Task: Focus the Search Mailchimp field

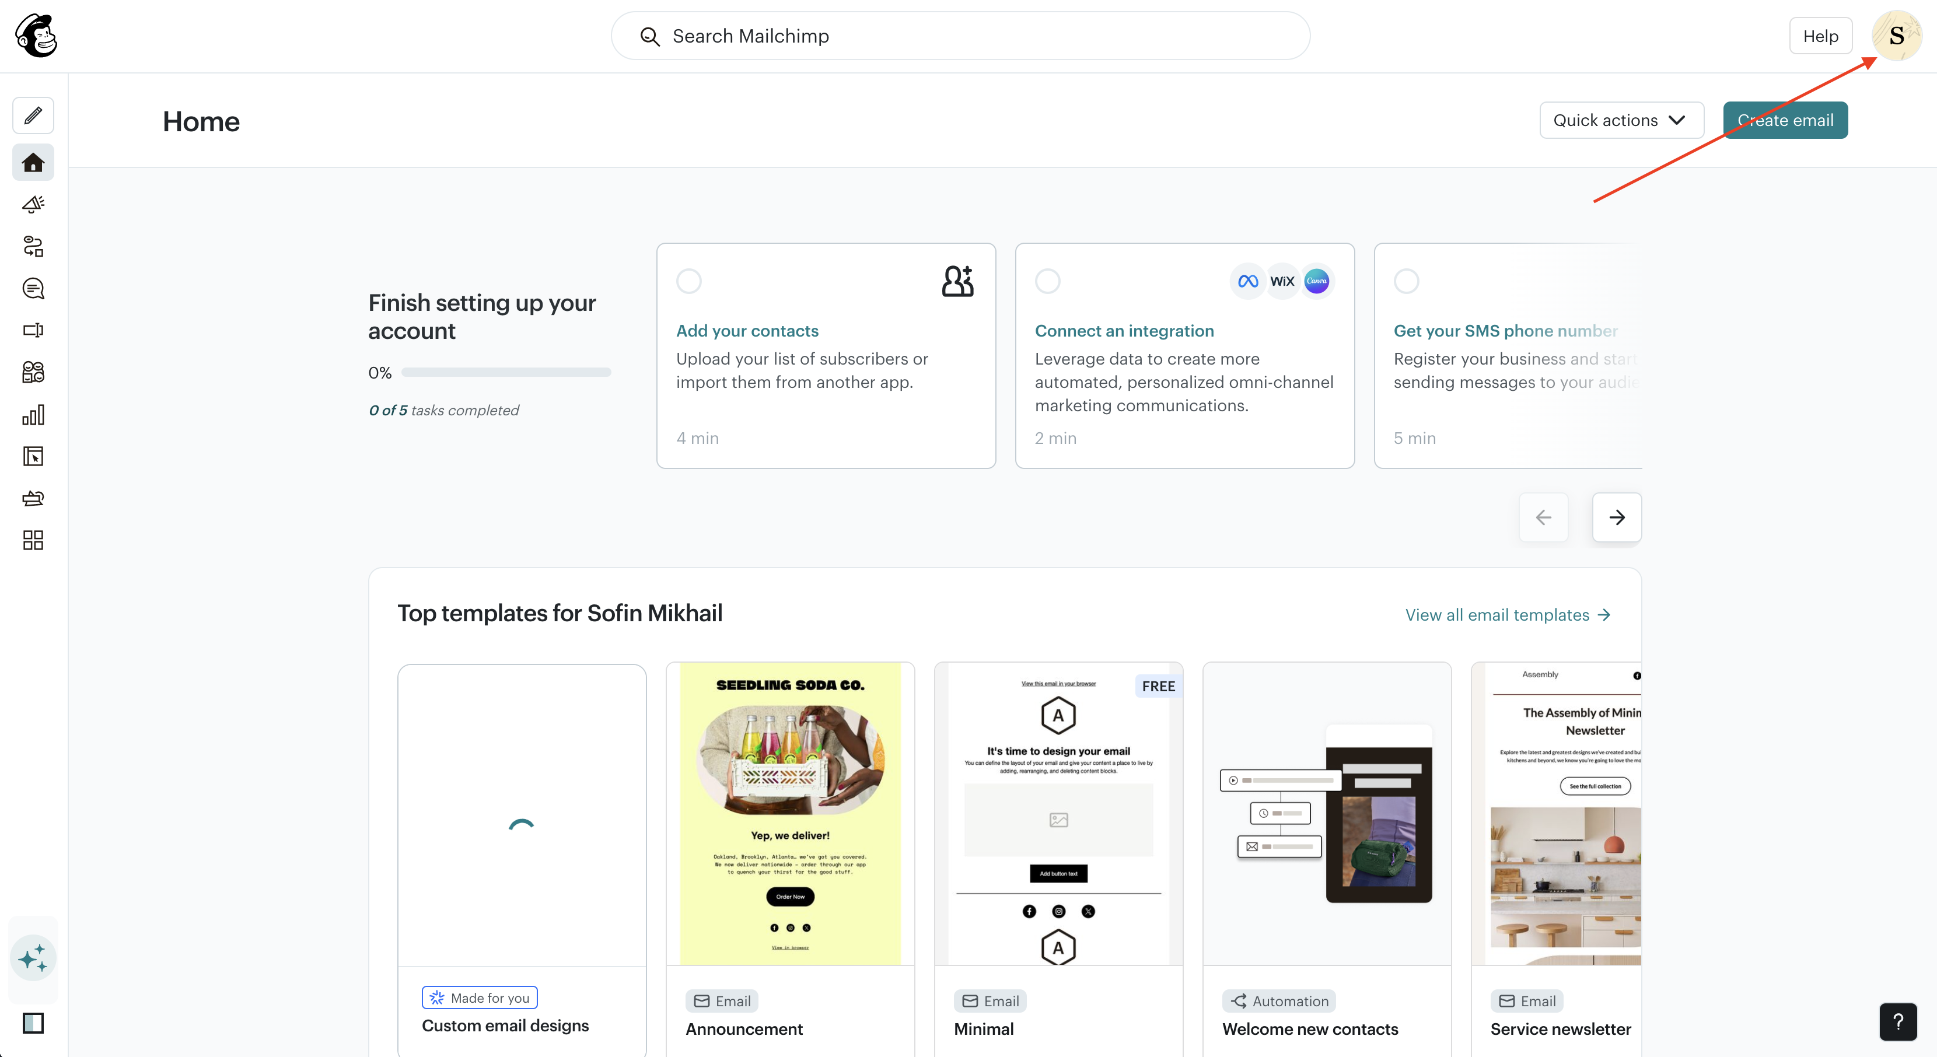Action: pos(960,36)
